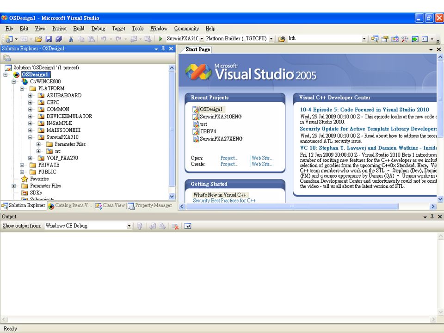Open the Show output from dropdown
Image resolution: width=444 pixels, height=333 pixels.
click(x=129, y=226)
